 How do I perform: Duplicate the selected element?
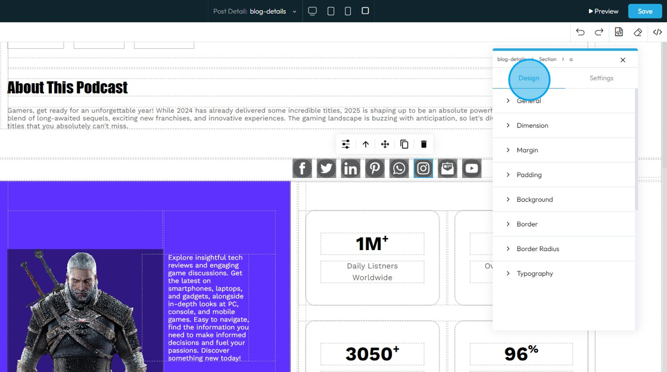coord(404,144)
